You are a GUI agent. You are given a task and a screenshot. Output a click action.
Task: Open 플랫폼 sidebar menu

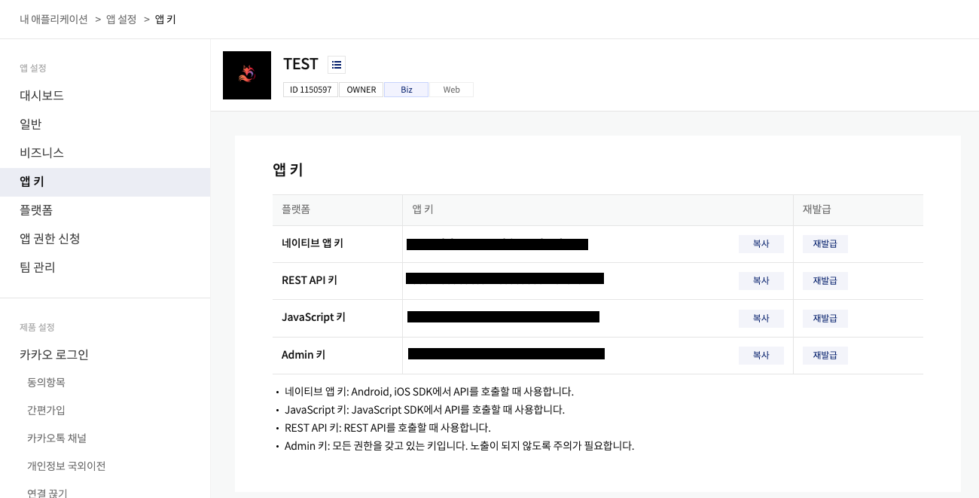(105, 210)
